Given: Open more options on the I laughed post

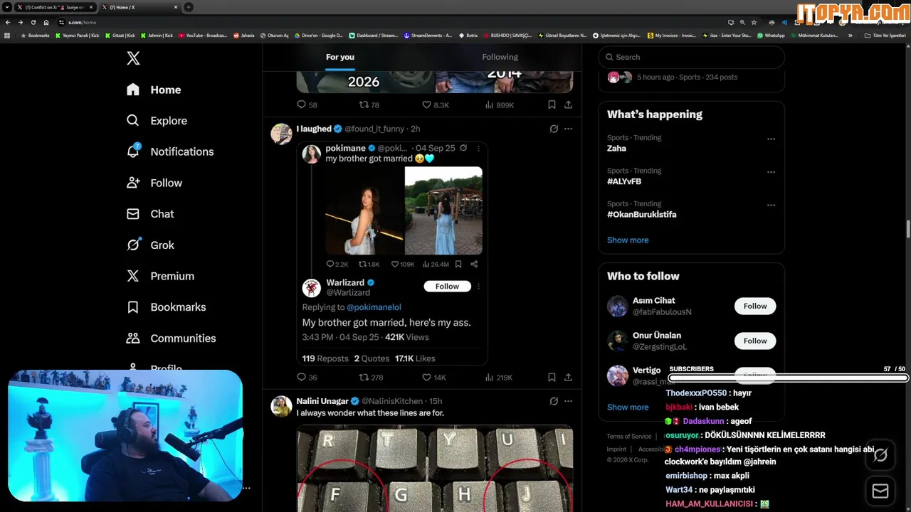Looking at the screenshot, I should tap(568, 129).
